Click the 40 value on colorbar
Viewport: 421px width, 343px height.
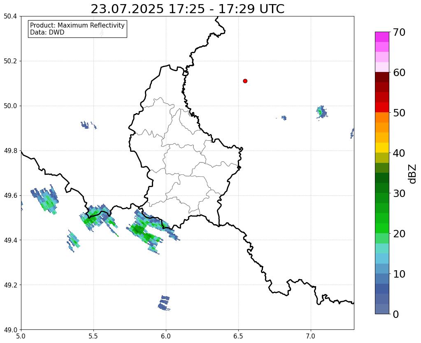click(x=399, y=153)
